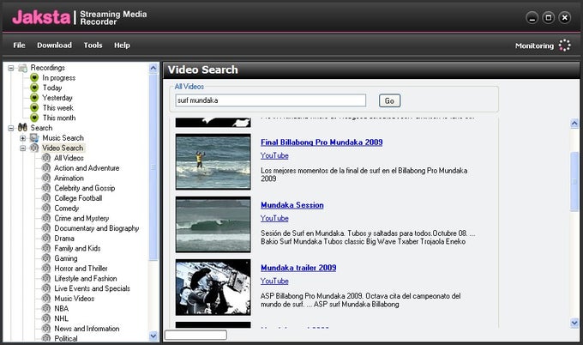583x345 pixels.
Task: Collapse the Search tree node
Action: [11, 128]
